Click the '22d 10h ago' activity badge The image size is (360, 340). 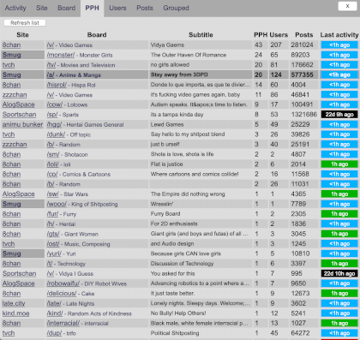(339, 274)
